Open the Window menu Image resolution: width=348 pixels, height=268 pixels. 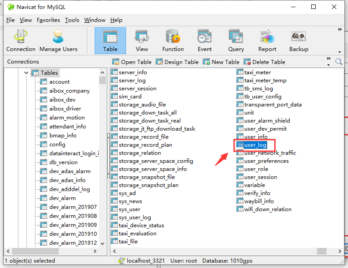(95, 20)
